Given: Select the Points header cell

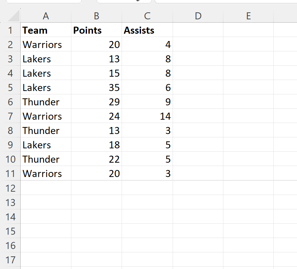Looking at the screenshot, I should click(x=96, y=30).
